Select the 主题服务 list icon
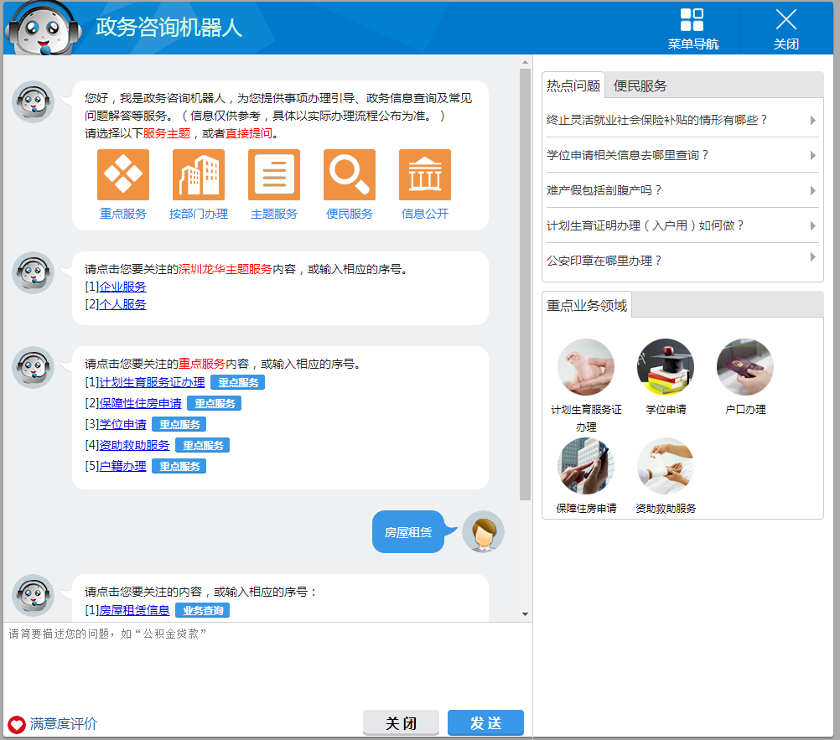This screenshot has height=740, width=840. 274,175
